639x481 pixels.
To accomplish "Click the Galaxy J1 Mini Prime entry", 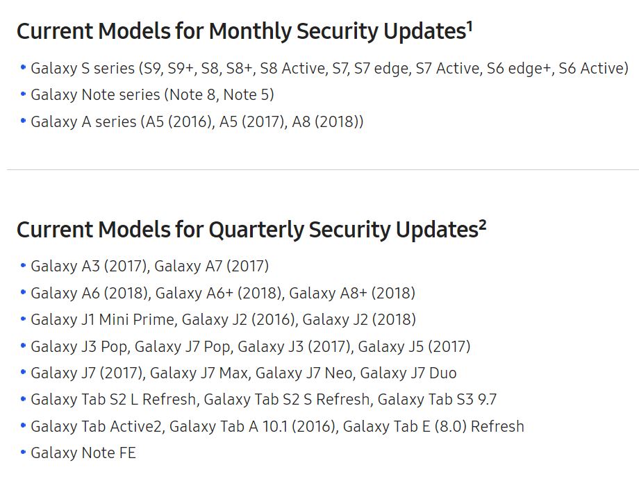I will pos(103,320).
